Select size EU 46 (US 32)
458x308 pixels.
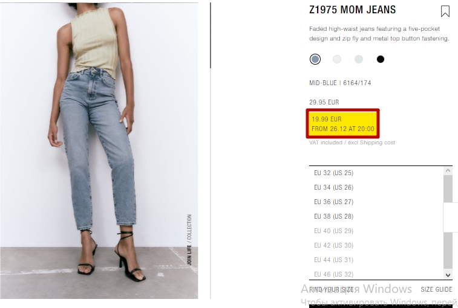[x=376, y=274]
